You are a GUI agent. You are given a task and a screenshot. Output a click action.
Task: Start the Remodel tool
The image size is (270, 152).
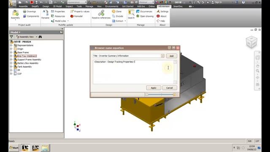click(76, 16)
